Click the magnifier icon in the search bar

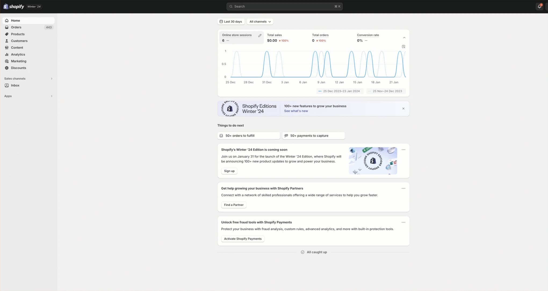[231, 6]
